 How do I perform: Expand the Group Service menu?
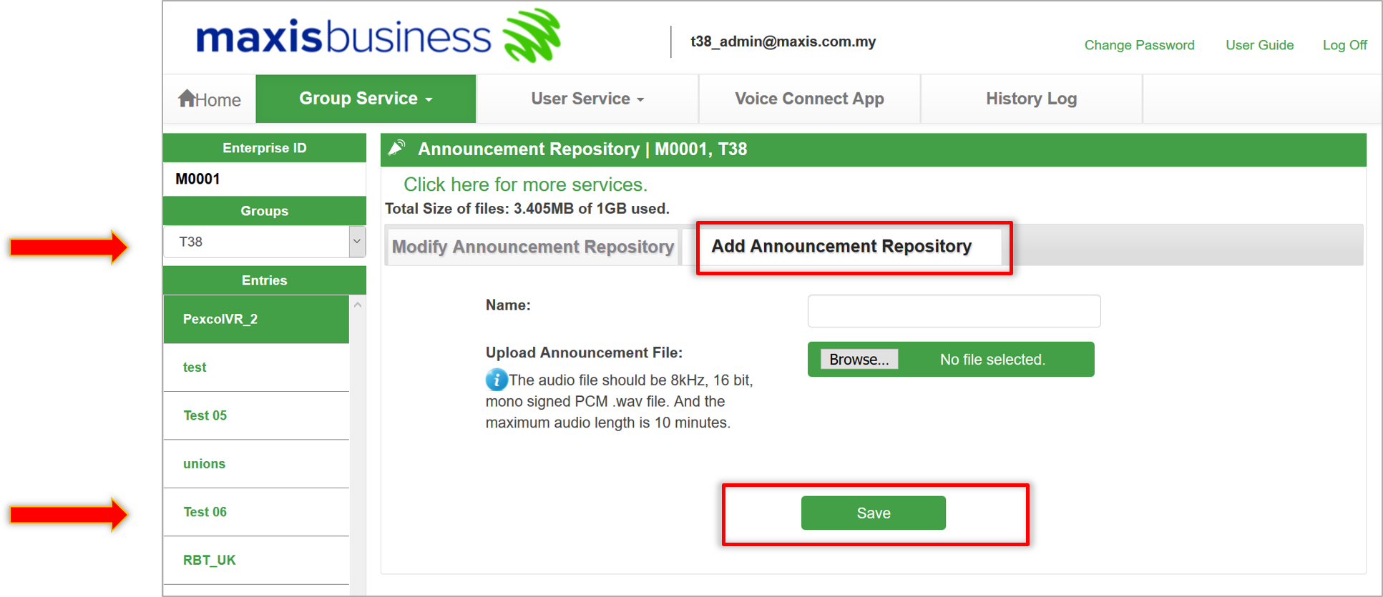coord(366,99)
